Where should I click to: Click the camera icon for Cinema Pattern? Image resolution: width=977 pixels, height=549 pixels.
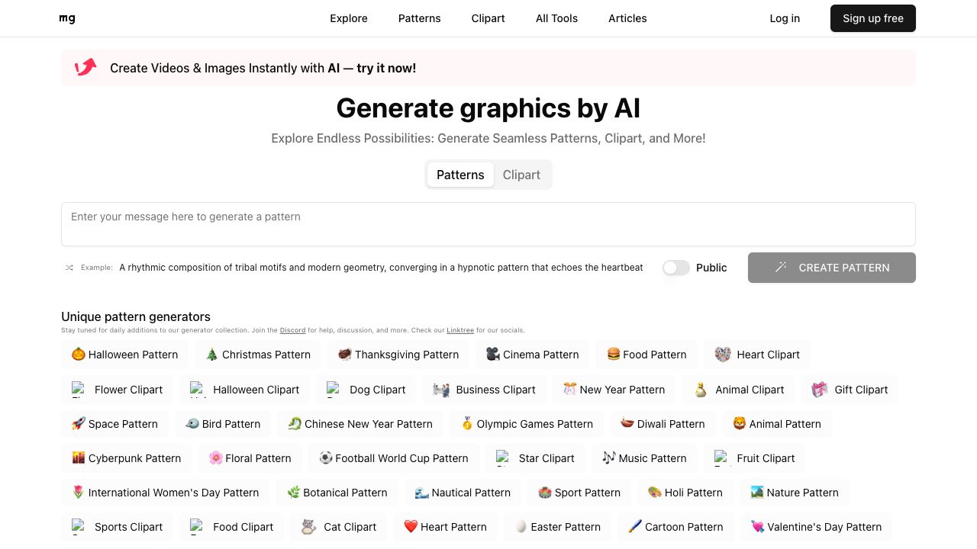(x=492, y=355)
